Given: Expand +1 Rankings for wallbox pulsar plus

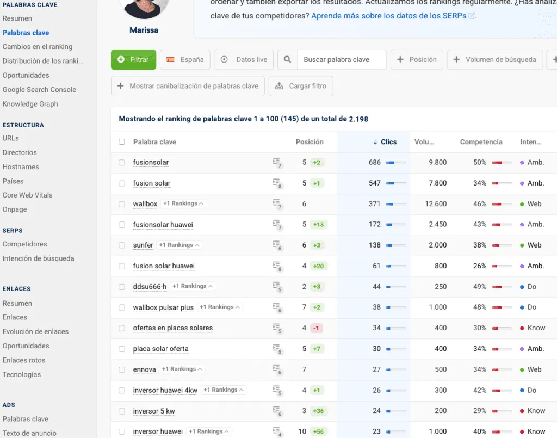Looking at the screenshot, I should click(x=220, y=307).
